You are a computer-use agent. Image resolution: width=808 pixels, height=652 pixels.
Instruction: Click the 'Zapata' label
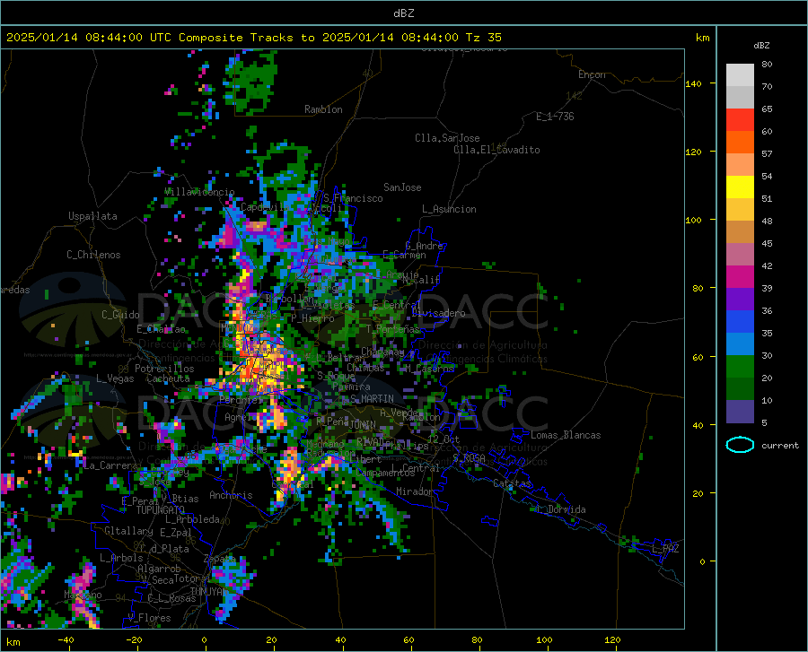coord(220,559)
